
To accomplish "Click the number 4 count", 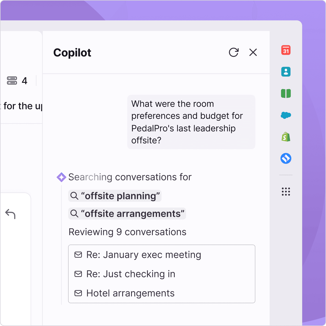I will click(x=25, y=81).
